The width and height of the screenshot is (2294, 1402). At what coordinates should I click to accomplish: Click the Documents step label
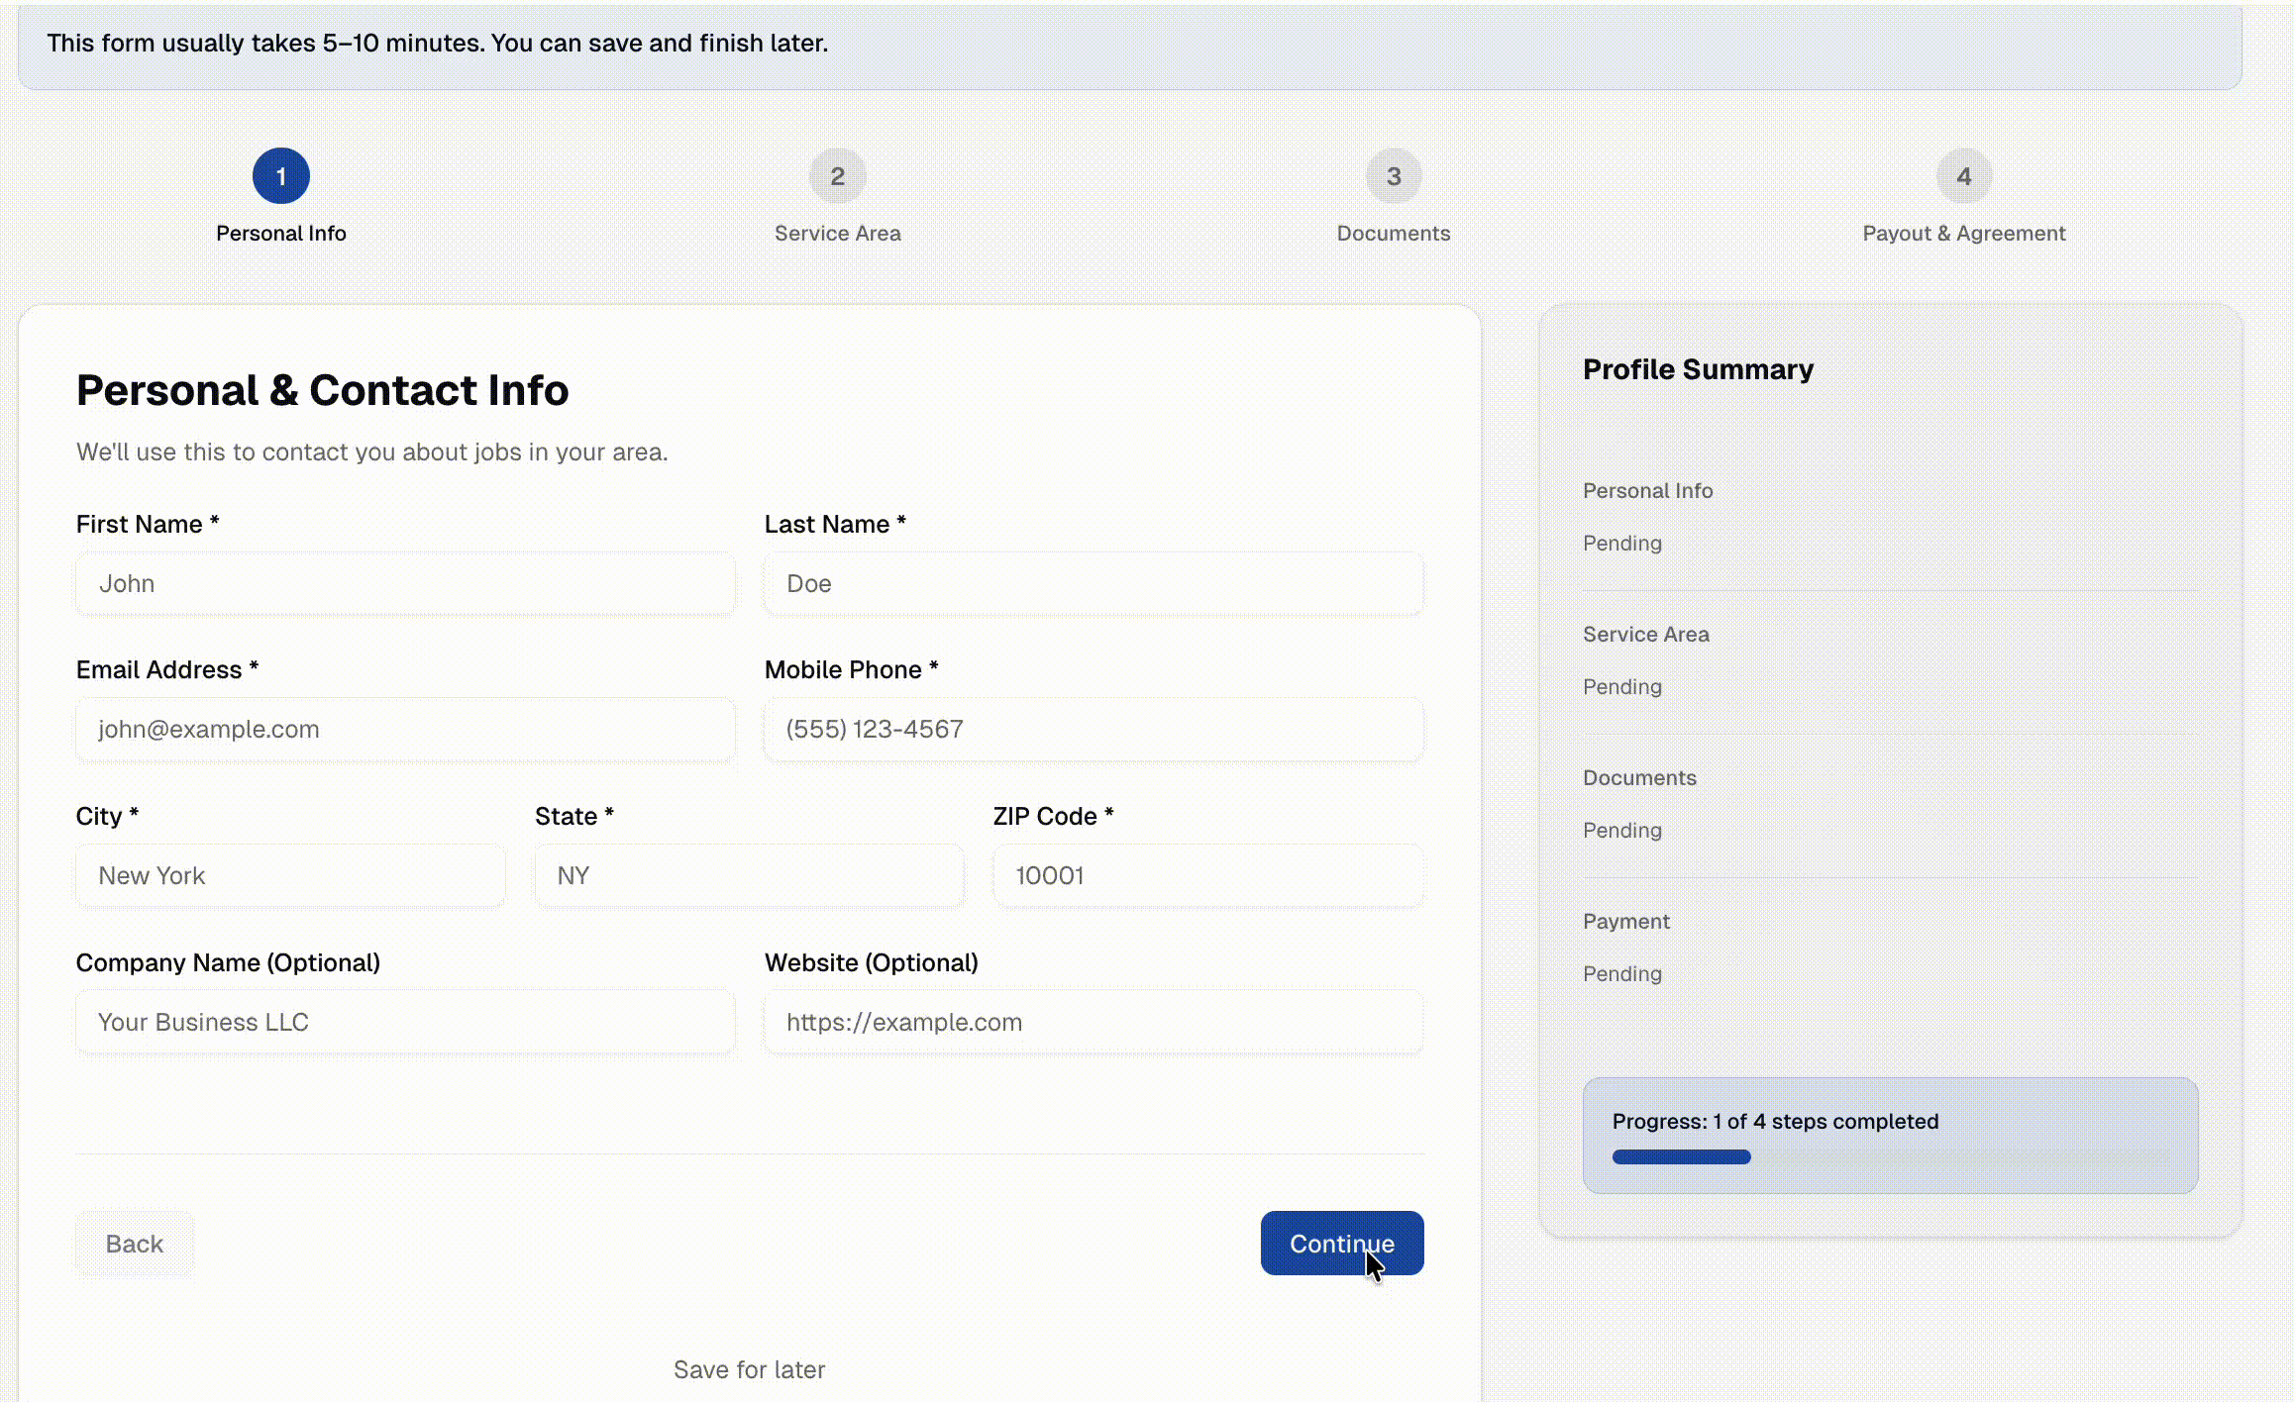[1393, 233]
